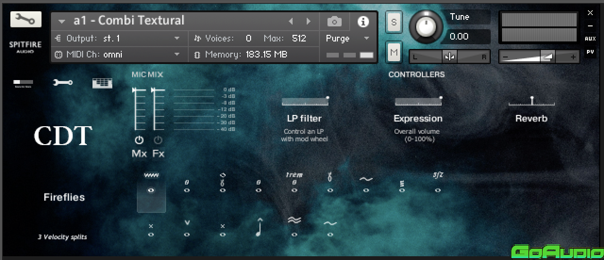This screenshot has height=260, width=604.
Task: Enable the Fx microphone power button
Action: point(158,140)
